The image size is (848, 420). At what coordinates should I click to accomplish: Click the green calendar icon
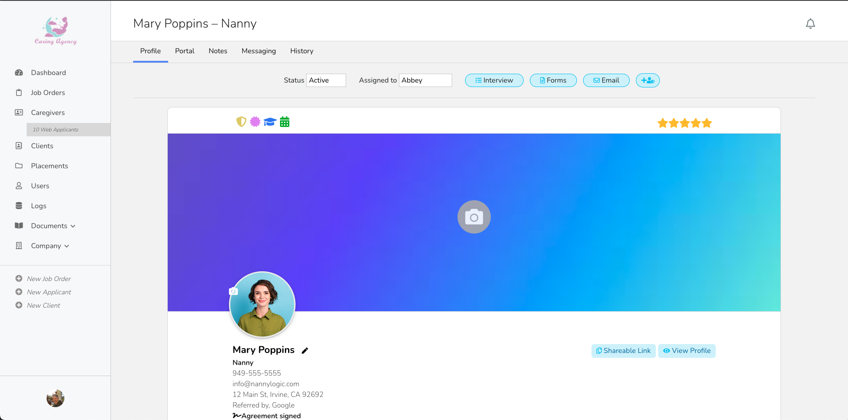coord(284,122)
